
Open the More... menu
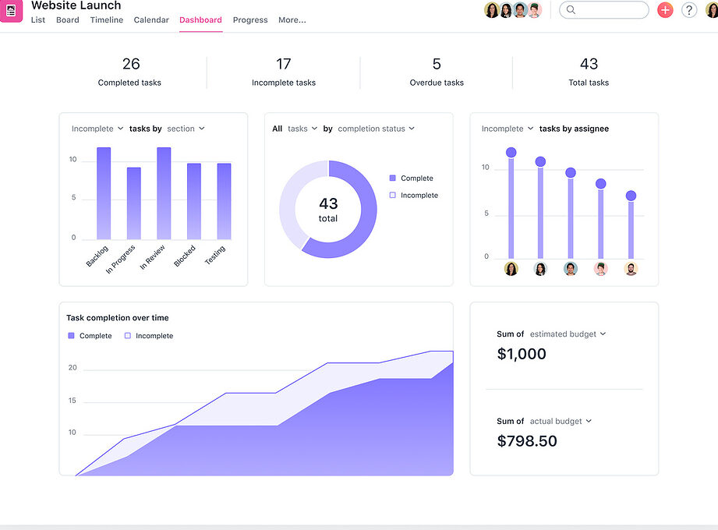[292, 19]
